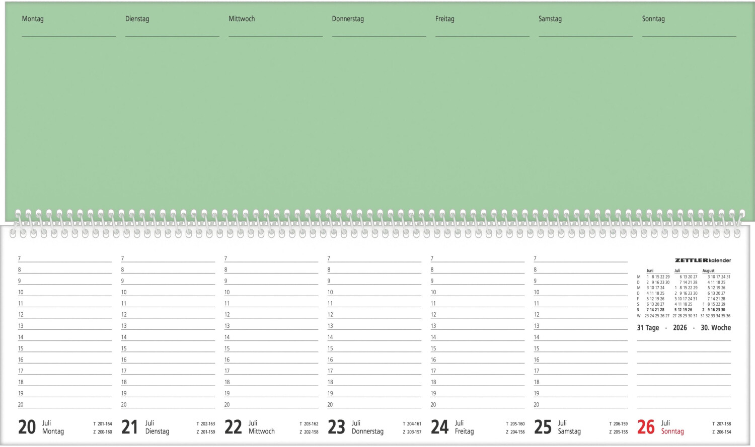Click the first blank note line under Sunday

tap(684, 339)
